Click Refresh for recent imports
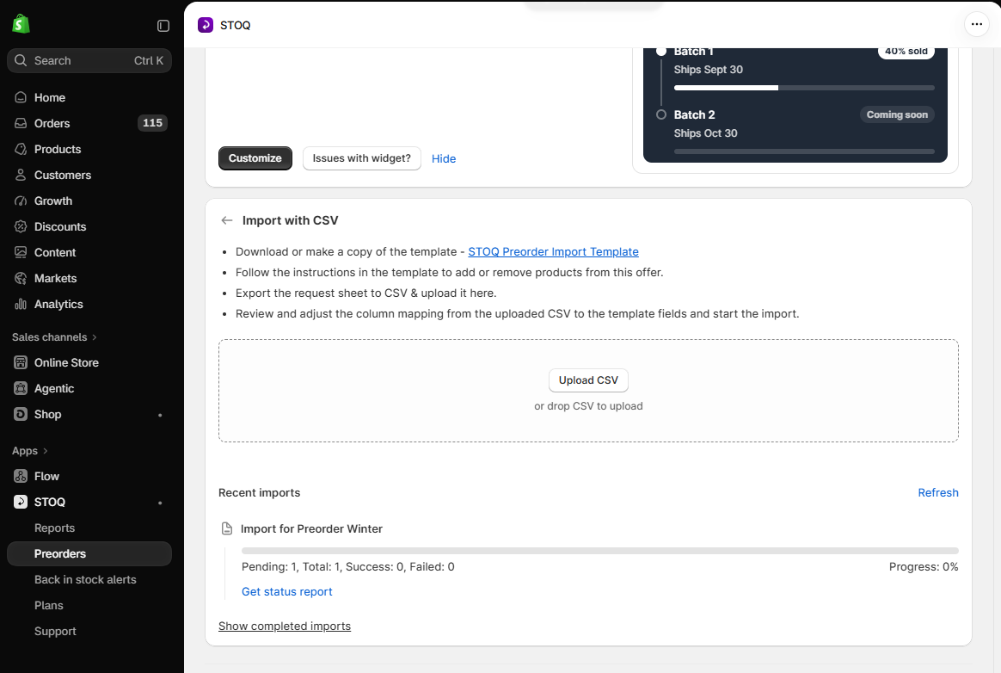Viewport: 1001px width, 673px height. (x=938, y=493)
